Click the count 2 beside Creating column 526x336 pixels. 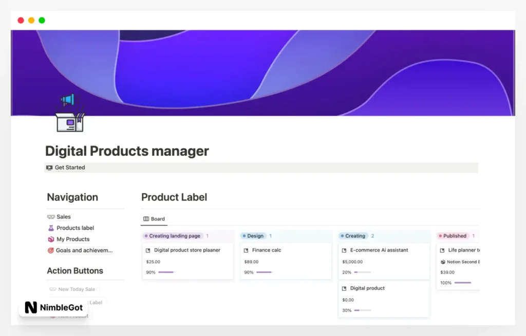click(x=372, y=236)
